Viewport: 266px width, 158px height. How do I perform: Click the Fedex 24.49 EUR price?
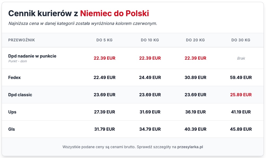[x=150, y=77]
